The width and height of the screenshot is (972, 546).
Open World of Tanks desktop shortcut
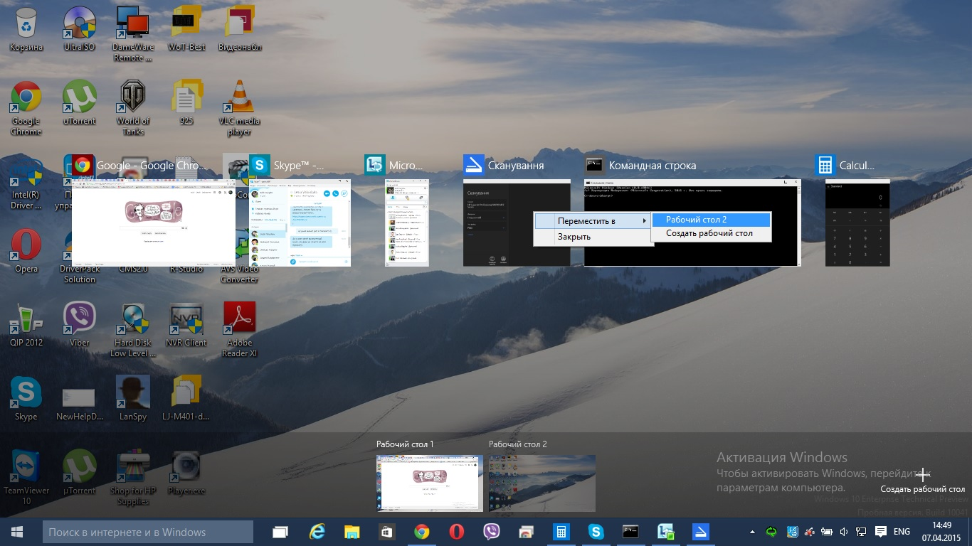click(133, 108)
